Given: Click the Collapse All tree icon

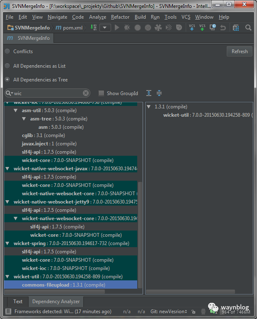Looking at the screenshot, I should pos(159,93).
